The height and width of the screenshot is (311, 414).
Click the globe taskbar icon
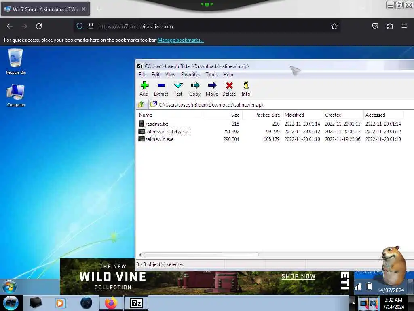[x=87, y=303]
